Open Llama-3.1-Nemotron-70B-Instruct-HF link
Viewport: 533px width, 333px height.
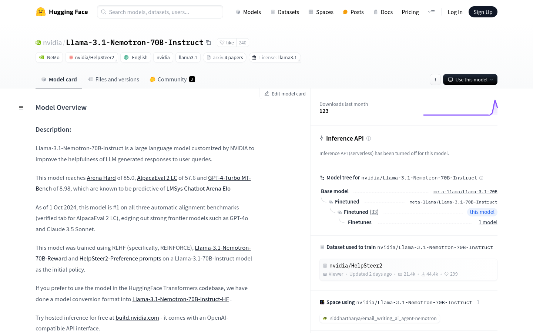point(181,299)
